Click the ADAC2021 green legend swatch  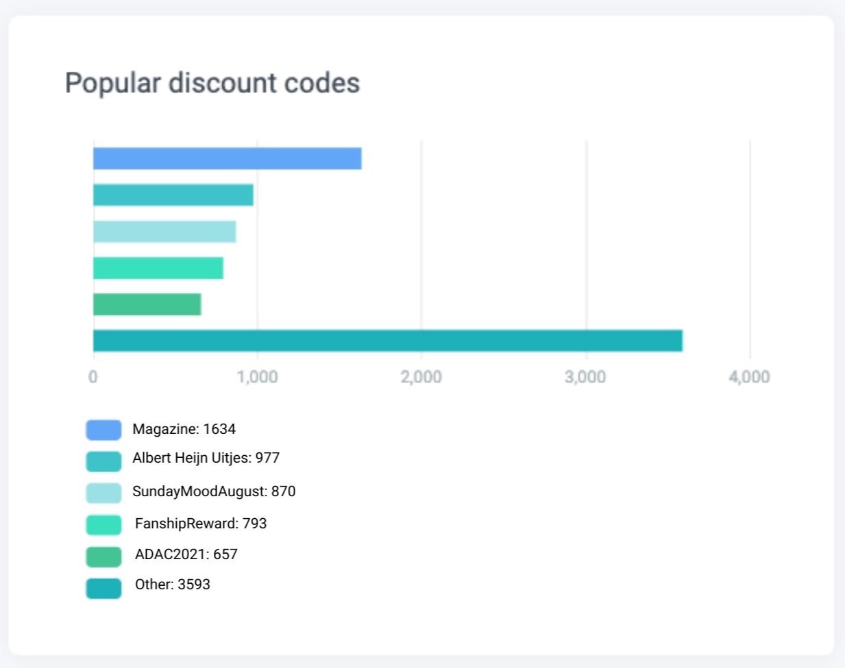pyautogui.click(x=103, y=556)
